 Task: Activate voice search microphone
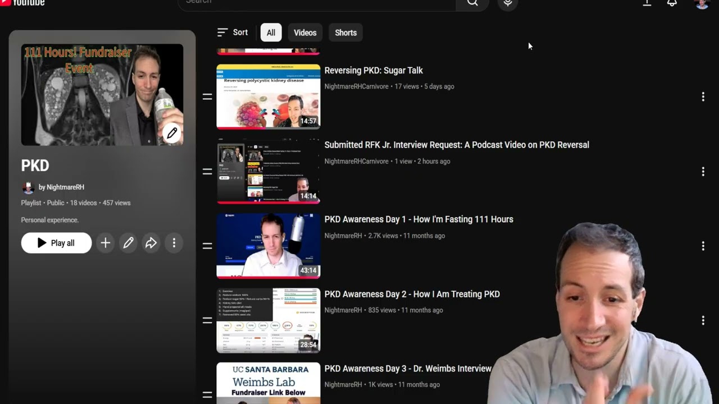[x=508, y=3]
